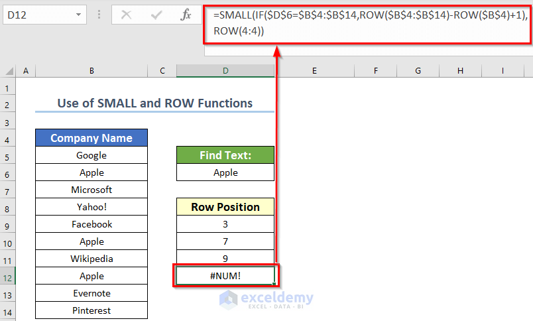The image size is (533, 321).
Task: Select column I header
Action: [x=503, y=71]
